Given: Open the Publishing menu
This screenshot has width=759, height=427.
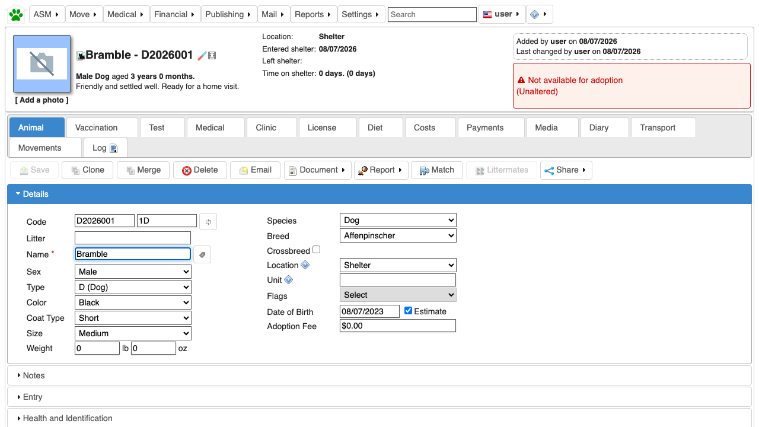Looking at the screenshot, I should coord(229,14).
